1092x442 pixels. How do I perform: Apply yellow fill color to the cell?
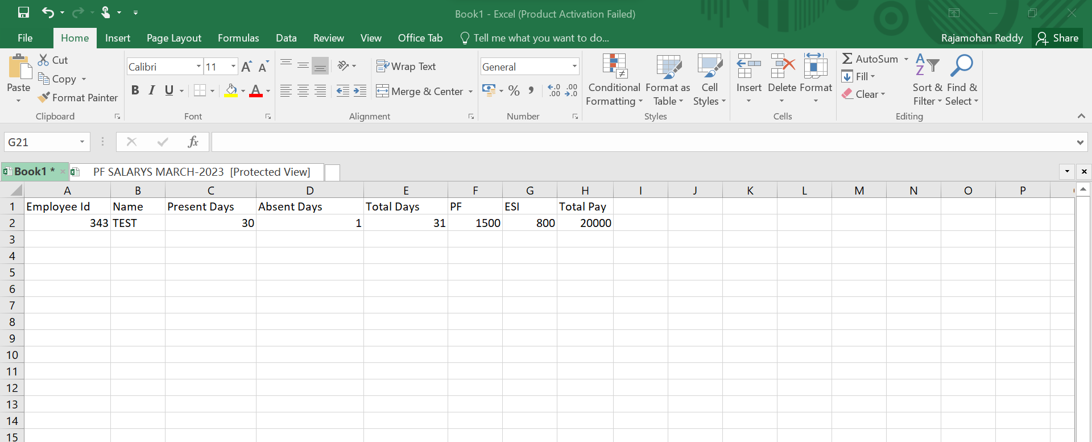[x=231, y=90]
